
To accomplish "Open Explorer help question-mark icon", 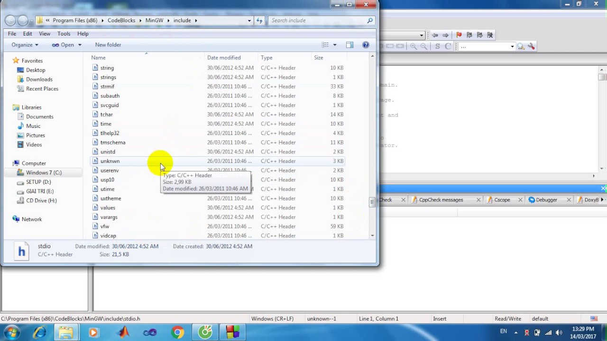I will (366, 45).
